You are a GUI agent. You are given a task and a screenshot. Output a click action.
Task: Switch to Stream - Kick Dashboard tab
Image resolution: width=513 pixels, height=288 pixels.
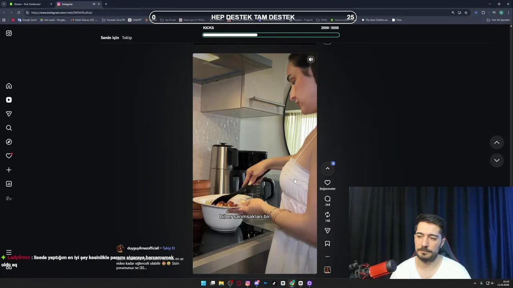click(x=30, y=4)
